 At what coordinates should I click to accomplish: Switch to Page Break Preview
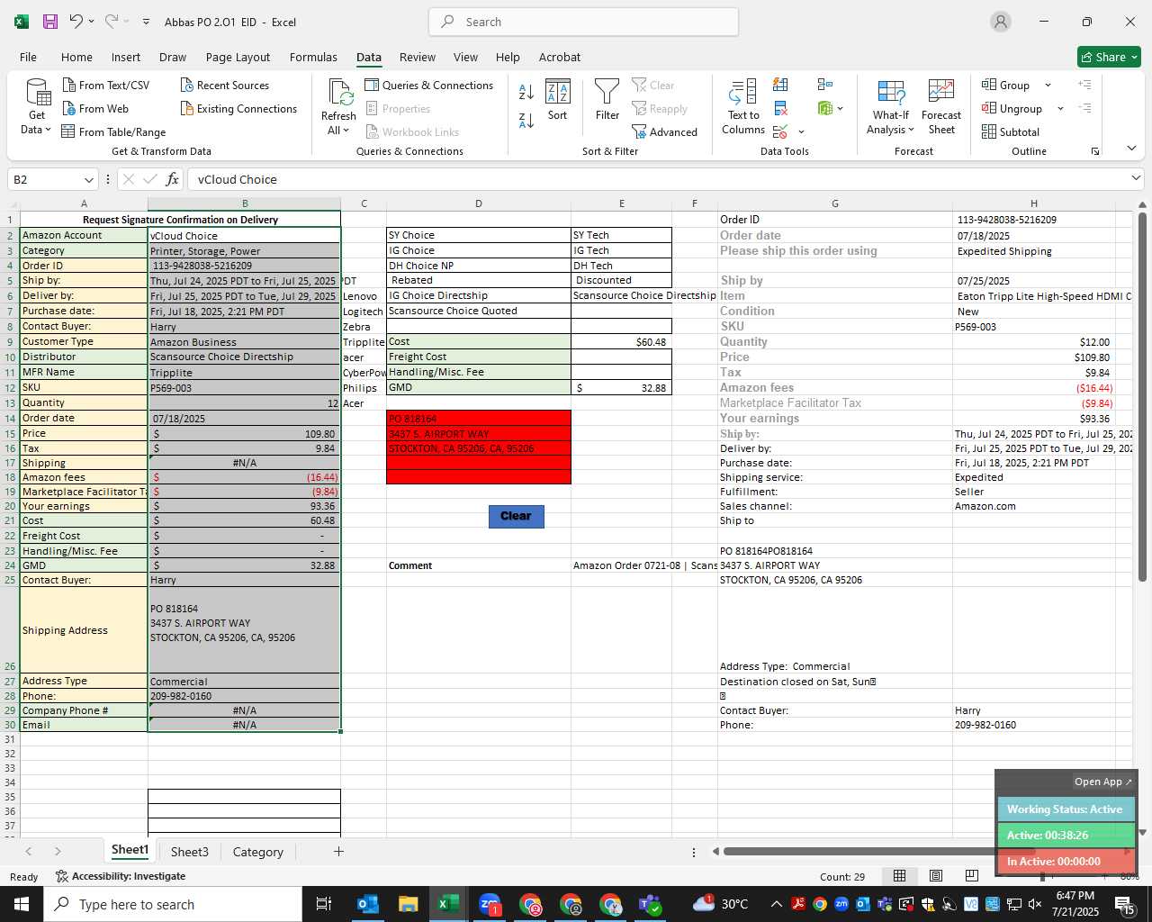point(971,876)
